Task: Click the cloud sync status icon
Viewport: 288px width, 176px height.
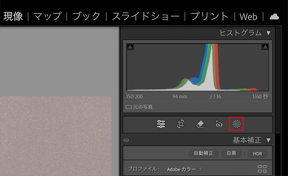Action: [274, 16]
